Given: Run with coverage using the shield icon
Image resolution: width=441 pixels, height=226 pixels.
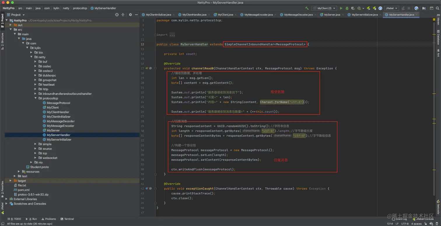Looking at the screenshot, I should (353, 8).
